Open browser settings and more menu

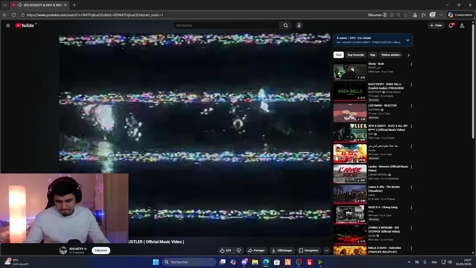click(441, 15)
